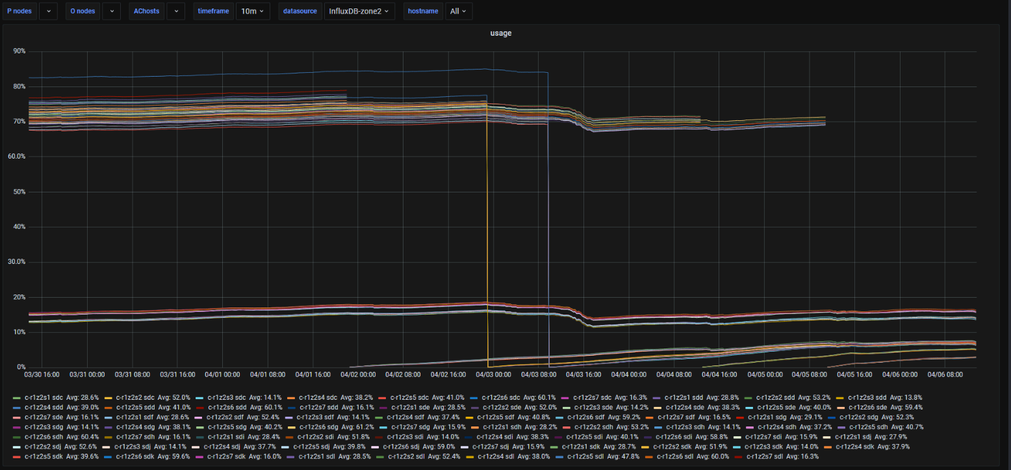
Task: Click legend label c-r1z2s1 sde
Action: tap(410, 407)
